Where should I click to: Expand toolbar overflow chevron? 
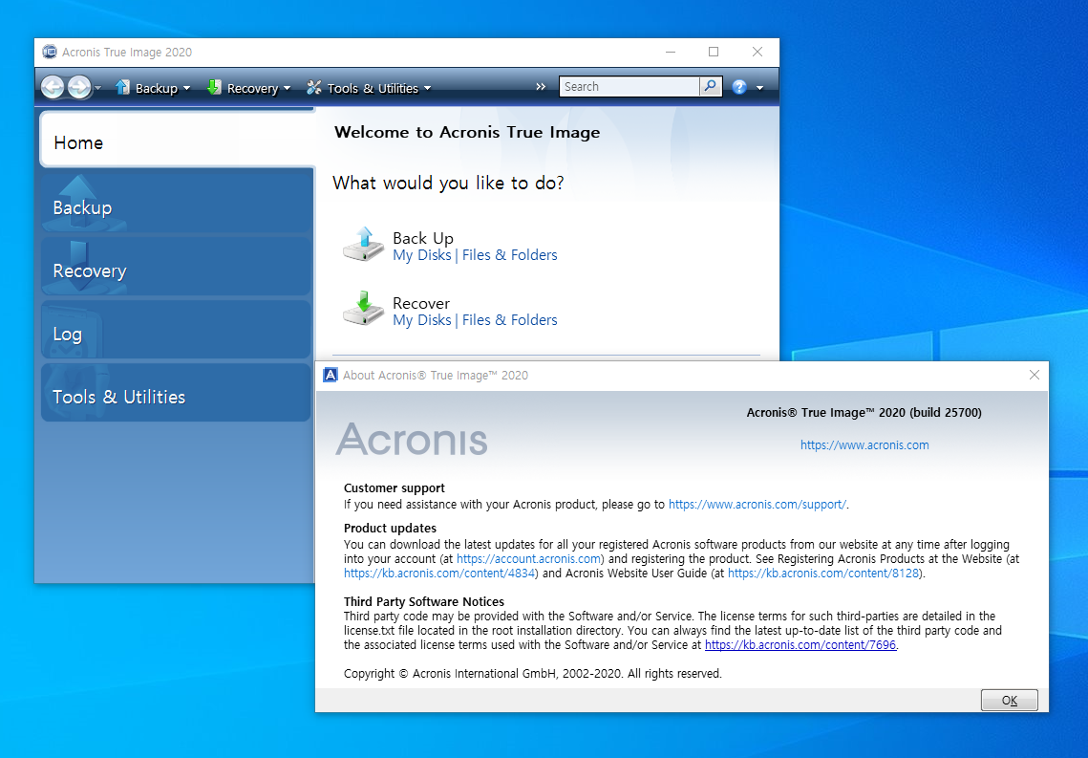pos(541,87)
